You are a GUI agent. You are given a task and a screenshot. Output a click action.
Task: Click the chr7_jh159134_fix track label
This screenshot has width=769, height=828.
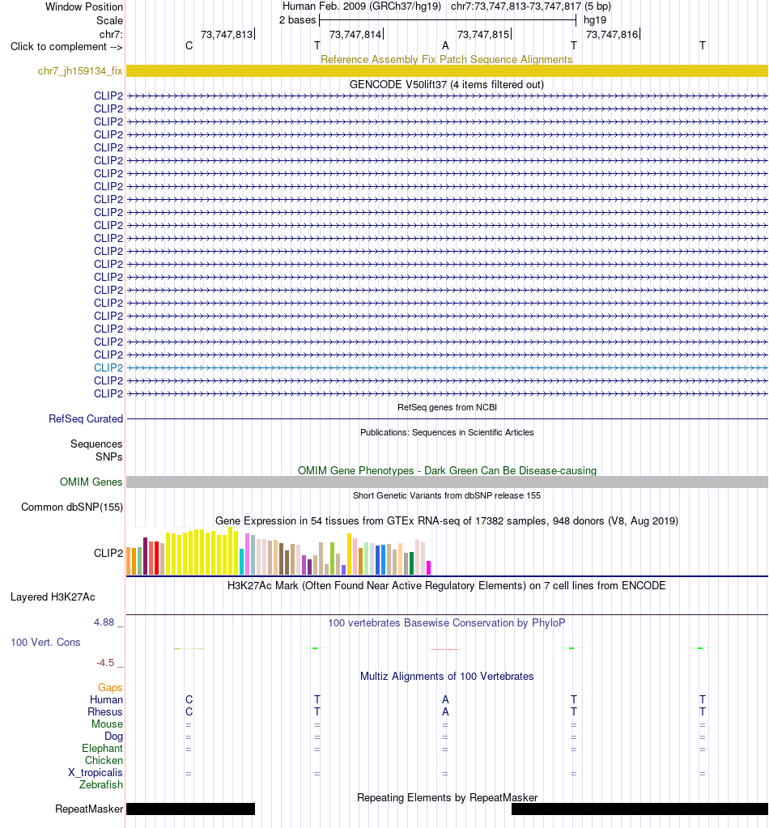[80, 70]
